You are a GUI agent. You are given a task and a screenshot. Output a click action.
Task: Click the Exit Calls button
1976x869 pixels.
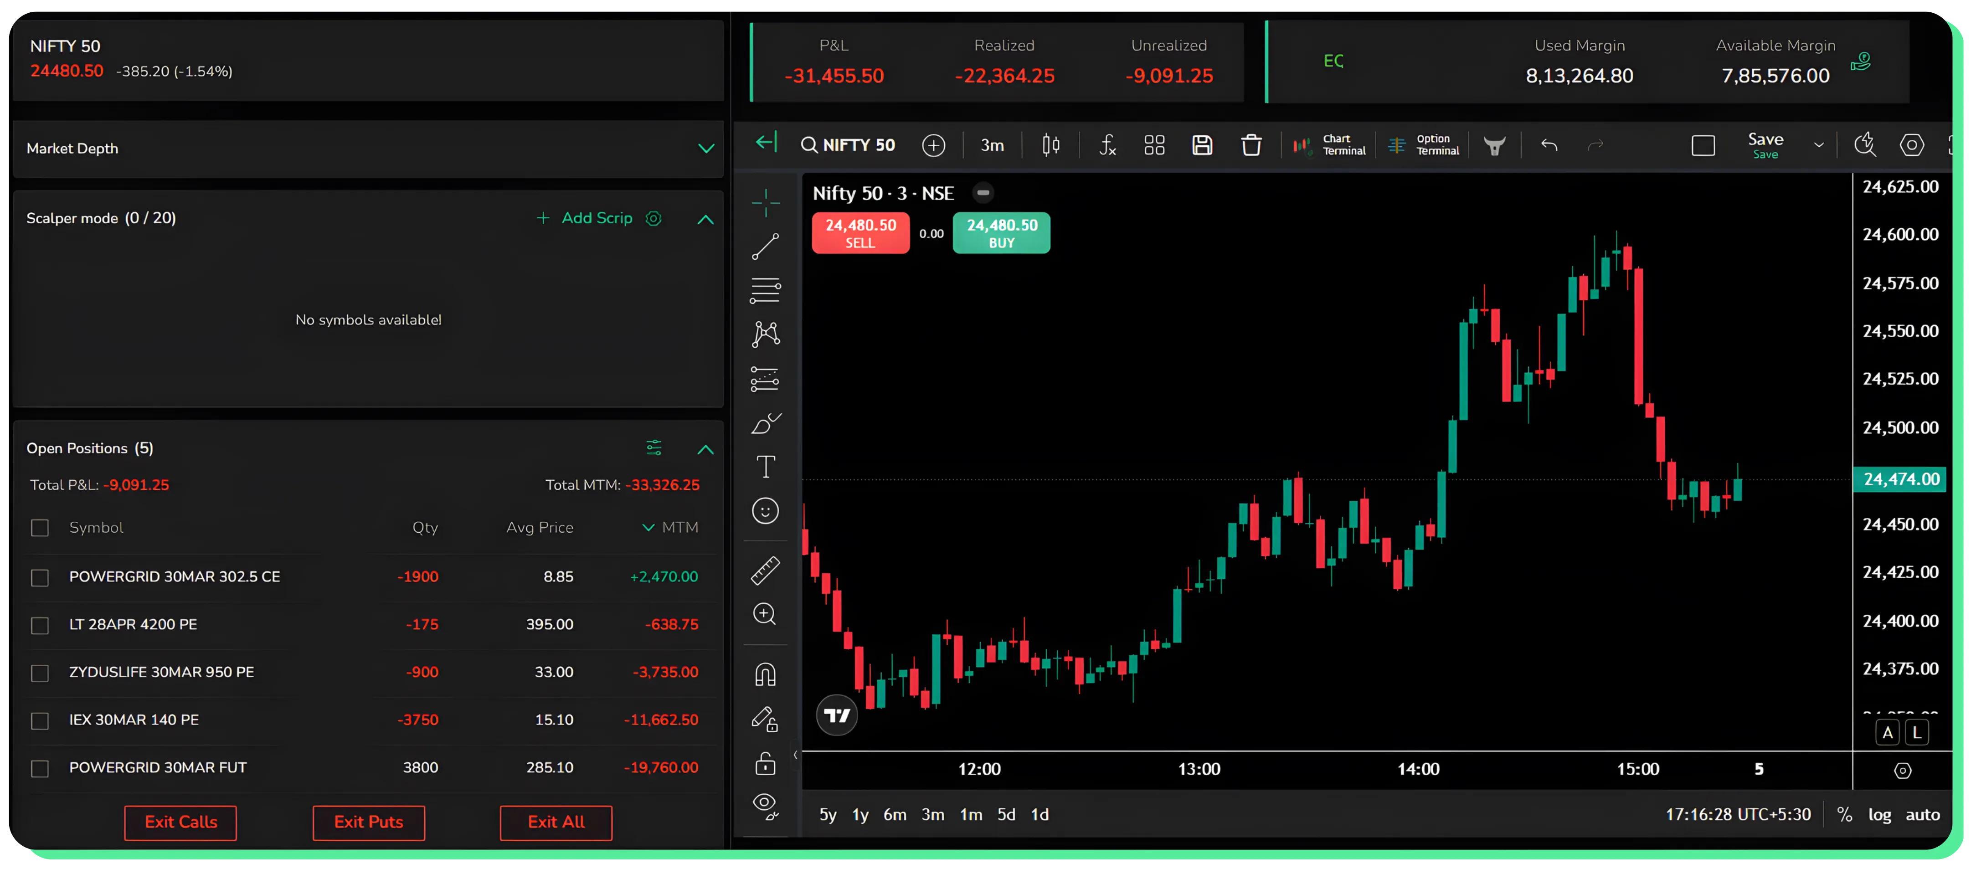(x=180, y=822)
